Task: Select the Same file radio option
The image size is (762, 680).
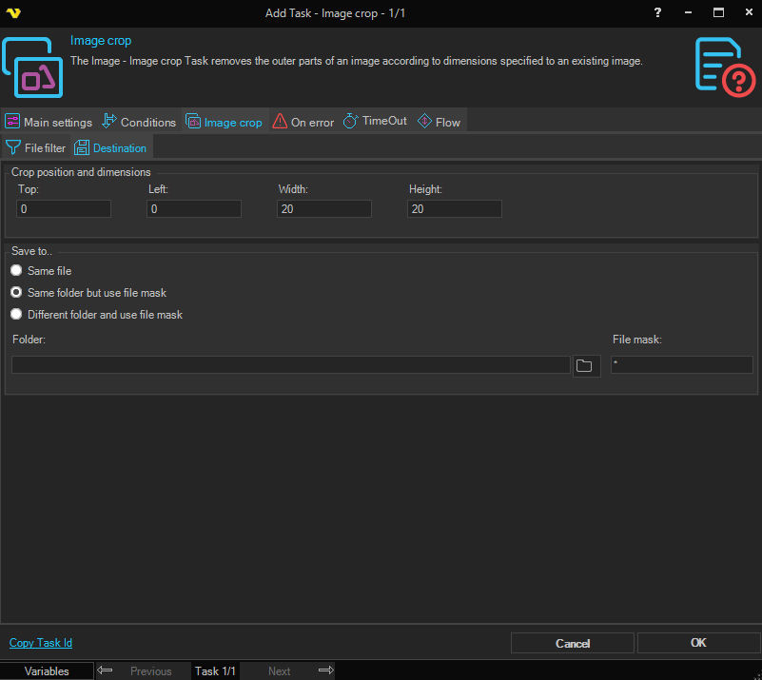Action: [x=16, y=271]
